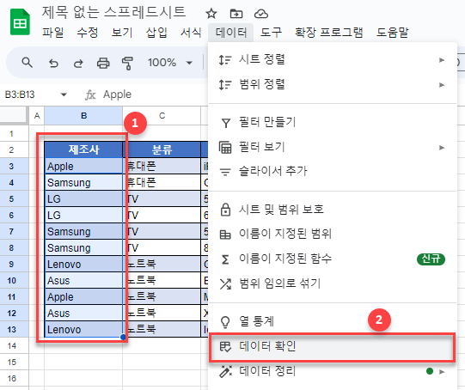Choose 이름이 지정된 함수
Image resolution: width=465 pixels, height=390 pixels.
(x=332, y=259)
